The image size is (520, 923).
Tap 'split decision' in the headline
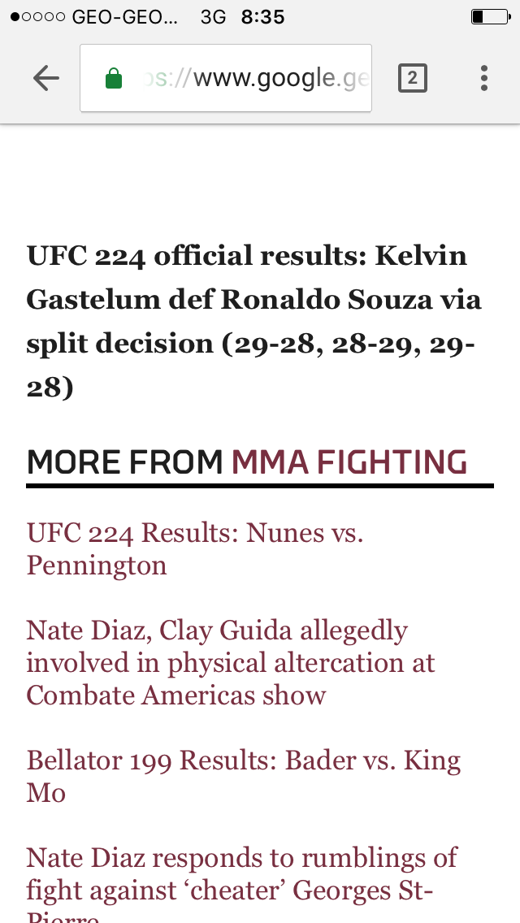[x=120, y=344]
